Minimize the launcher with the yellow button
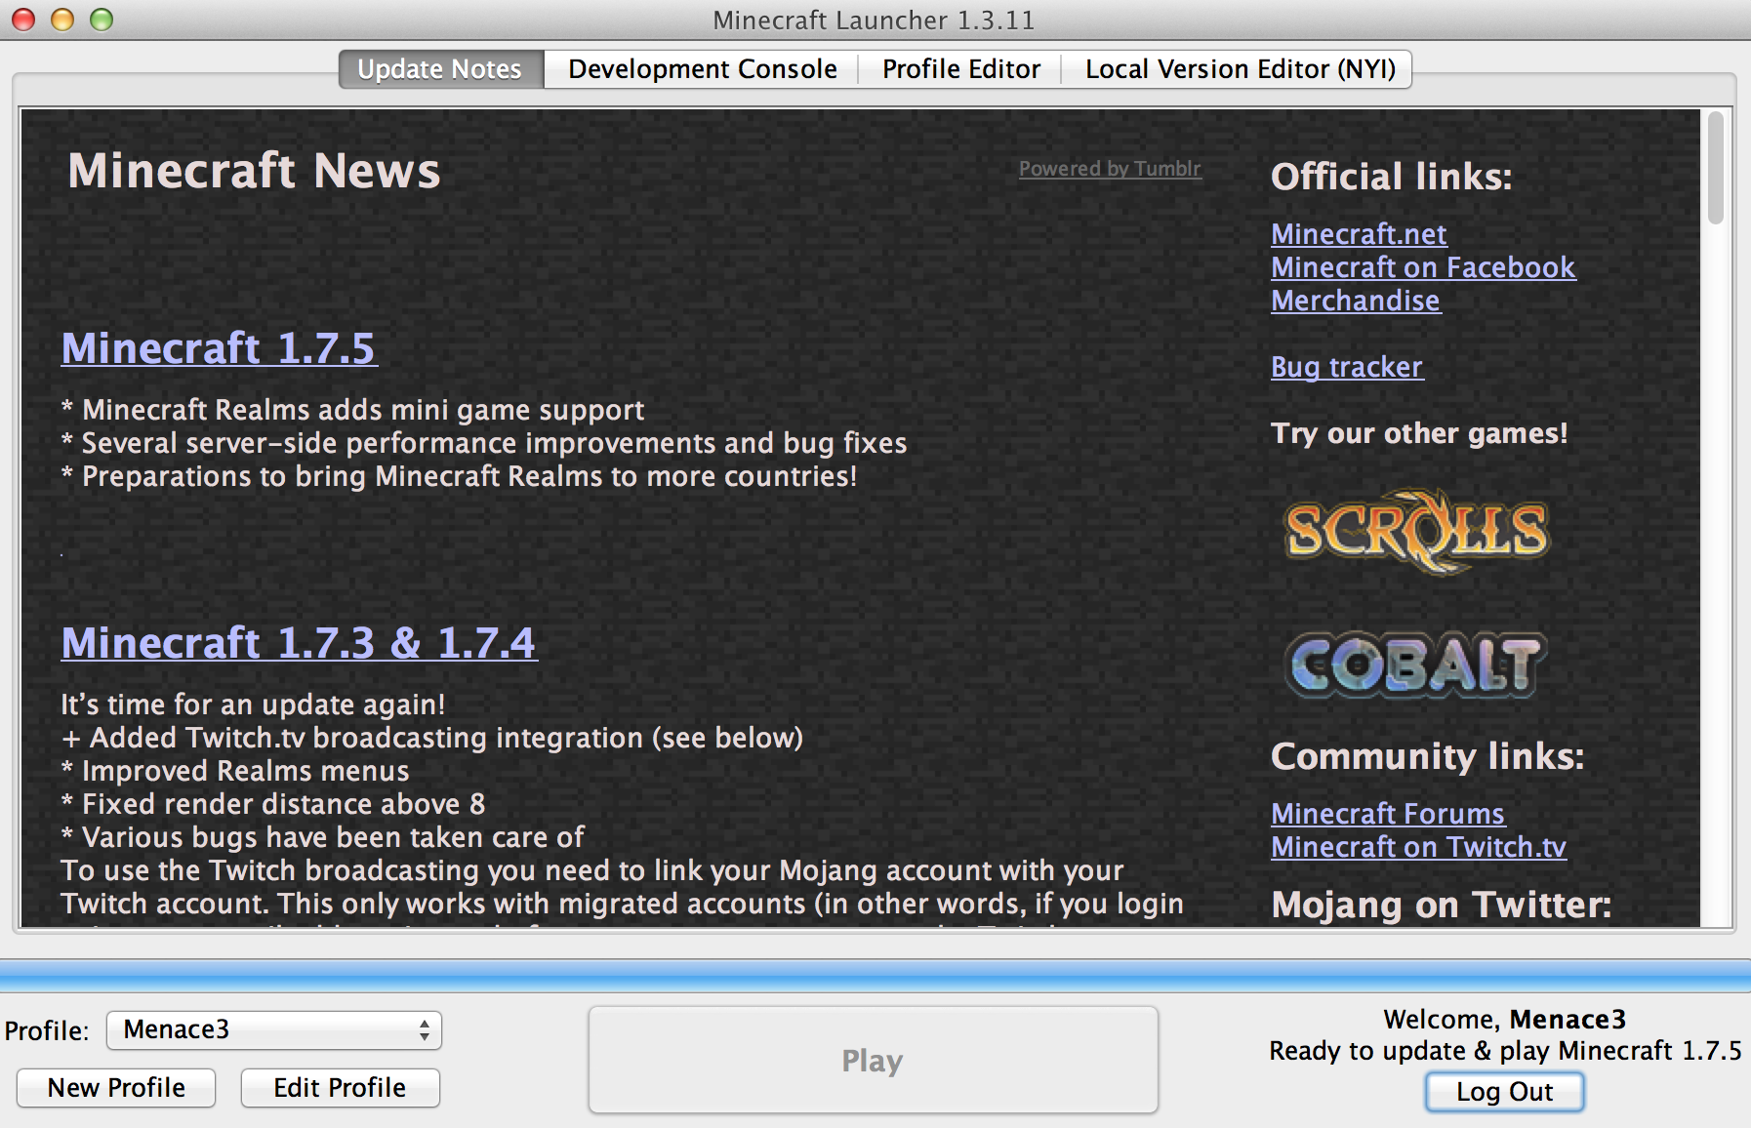The image size is (1751, 1128). click(x=62, y=20)
